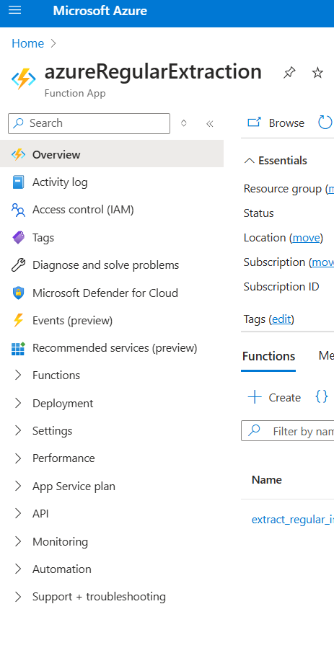Click the Location move link

pos(306,238)
